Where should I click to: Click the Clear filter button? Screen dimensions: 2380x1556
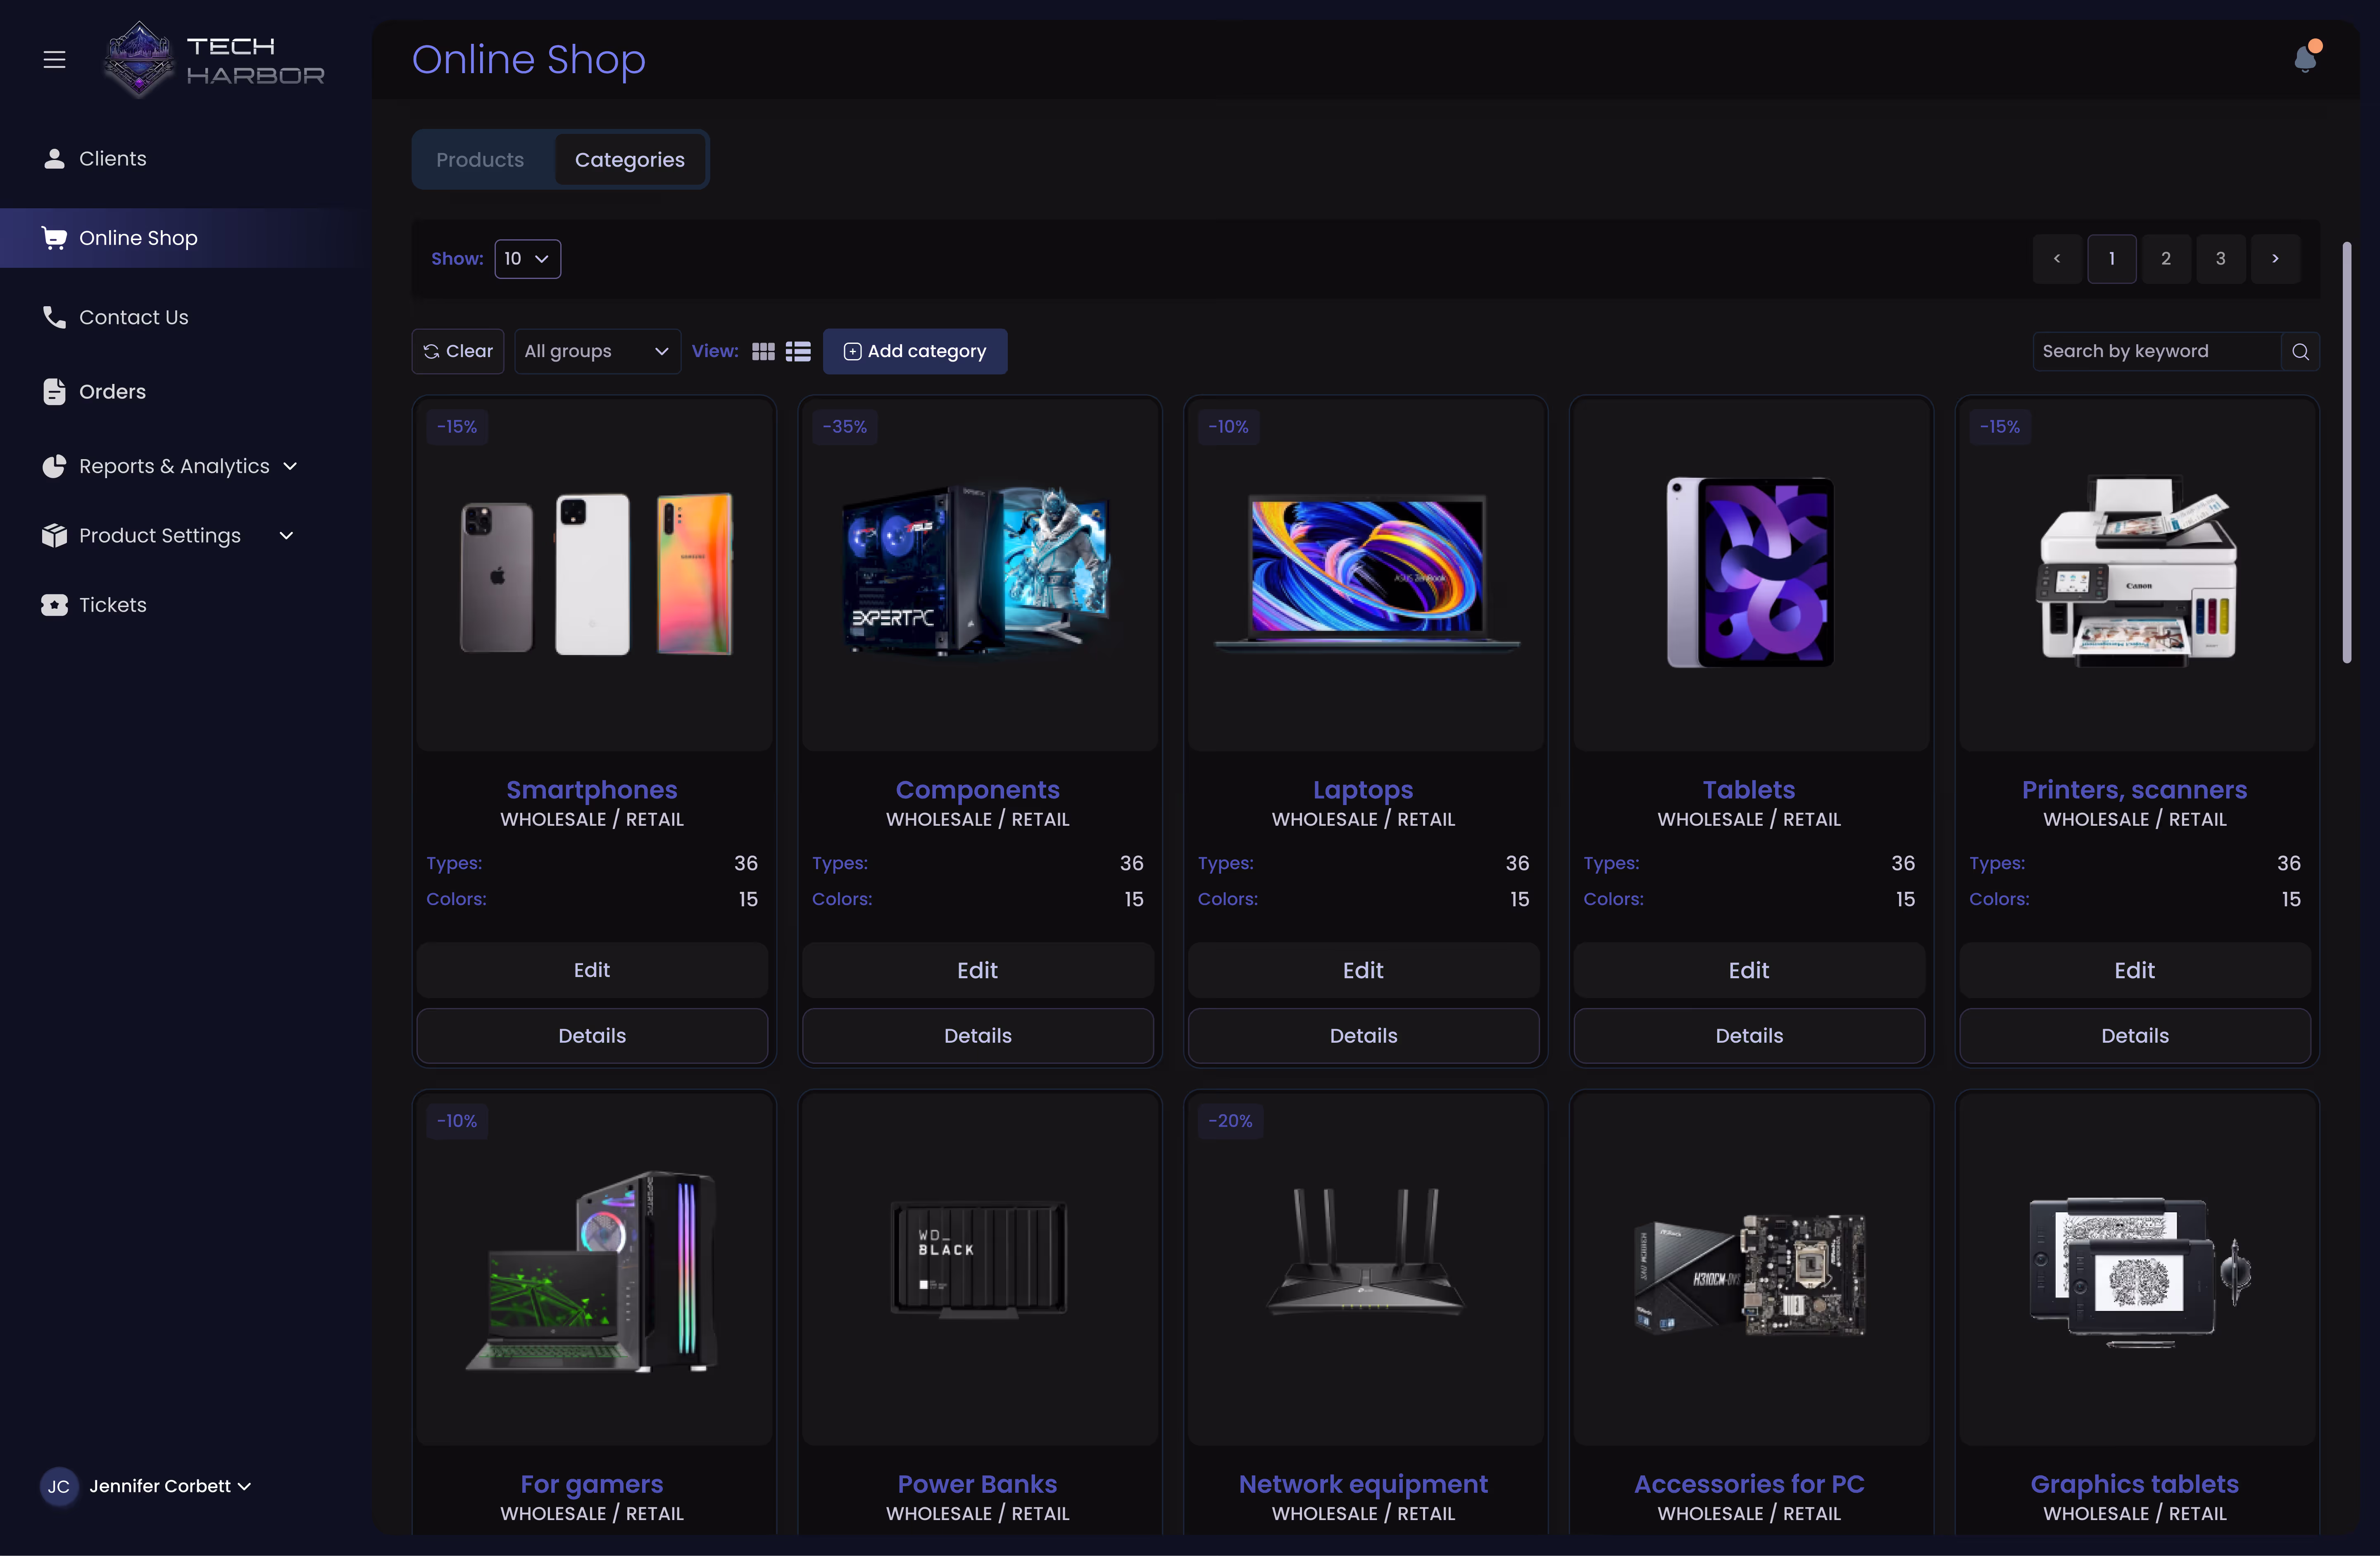[x=458, y=352]
